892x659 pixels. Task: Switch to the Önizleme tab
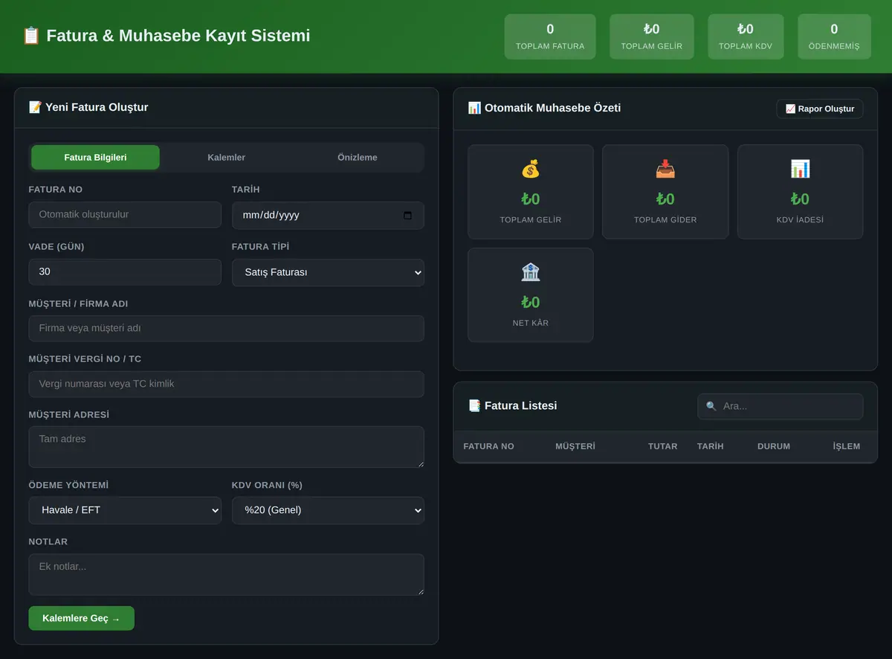point(358,158)
